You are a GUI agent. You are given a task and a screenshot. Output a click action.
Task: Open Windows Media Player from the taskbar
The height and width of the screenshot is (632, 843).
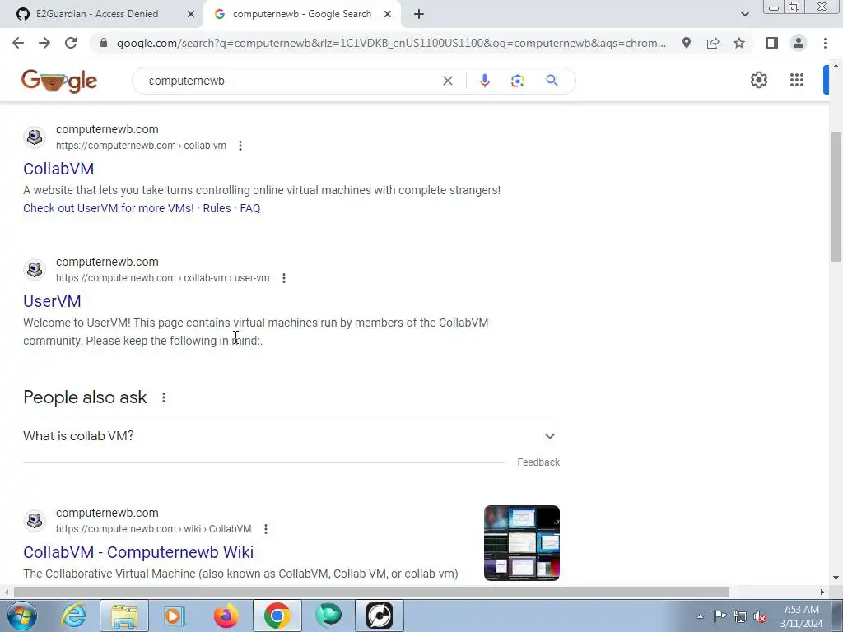tap(175, 616)
